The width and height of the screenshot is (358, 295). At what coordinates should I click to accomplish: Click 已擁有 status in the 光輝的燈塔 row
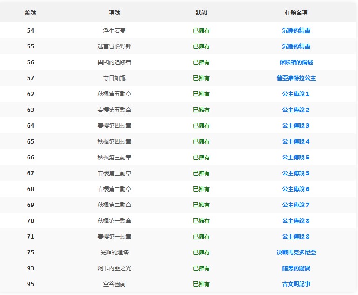tap(201, 253)
